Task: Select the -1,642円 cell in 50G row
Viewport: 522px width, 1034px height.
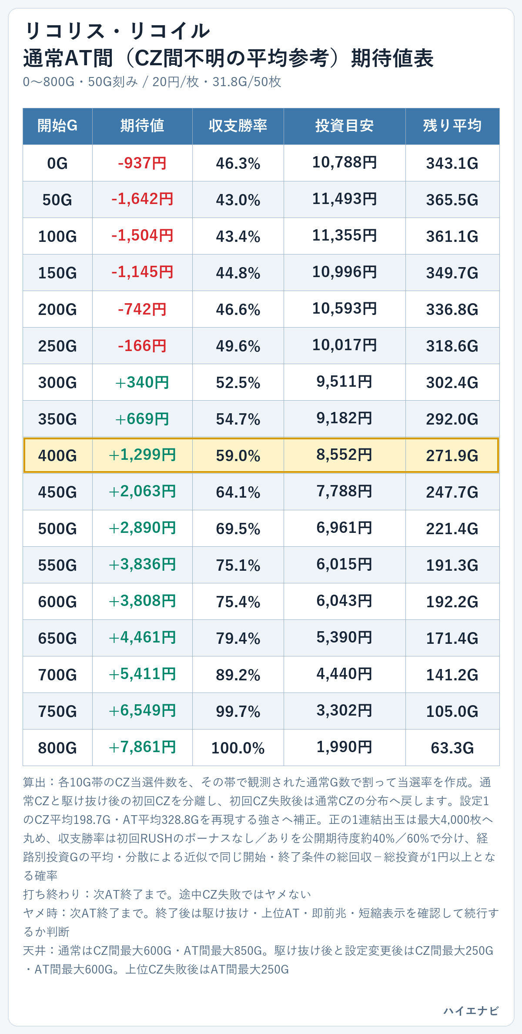Action: (142, 200)
